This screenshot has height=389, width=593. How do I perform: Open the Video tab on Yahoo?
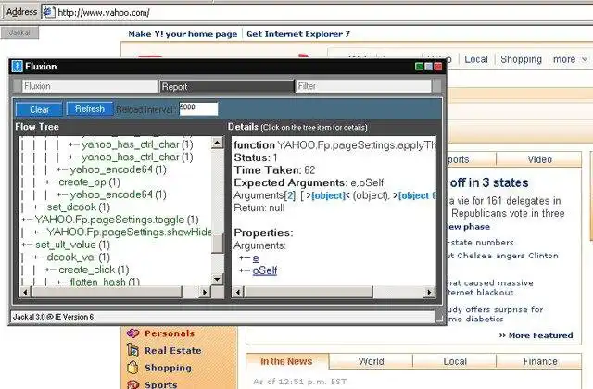coord(539,159)
